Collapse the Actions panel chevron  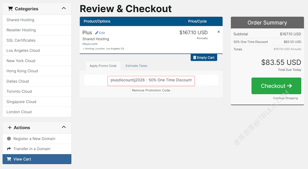(x=64, y=127)
